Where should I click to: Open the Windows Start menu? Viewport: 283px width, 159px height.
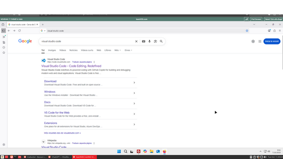click(x=119, y=151)
